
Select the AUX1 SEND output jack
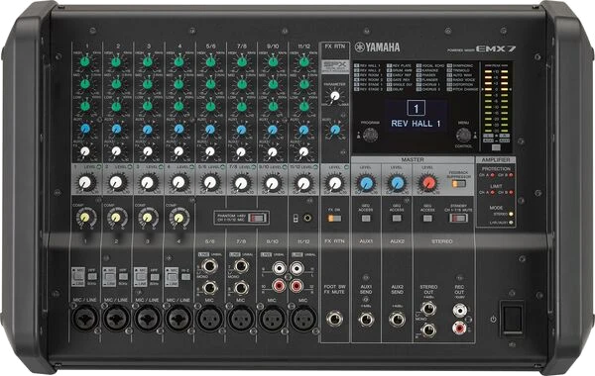coord(366,320)
